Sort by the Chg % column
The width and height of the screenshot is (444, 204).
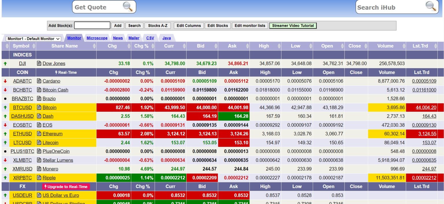(143, 46)
